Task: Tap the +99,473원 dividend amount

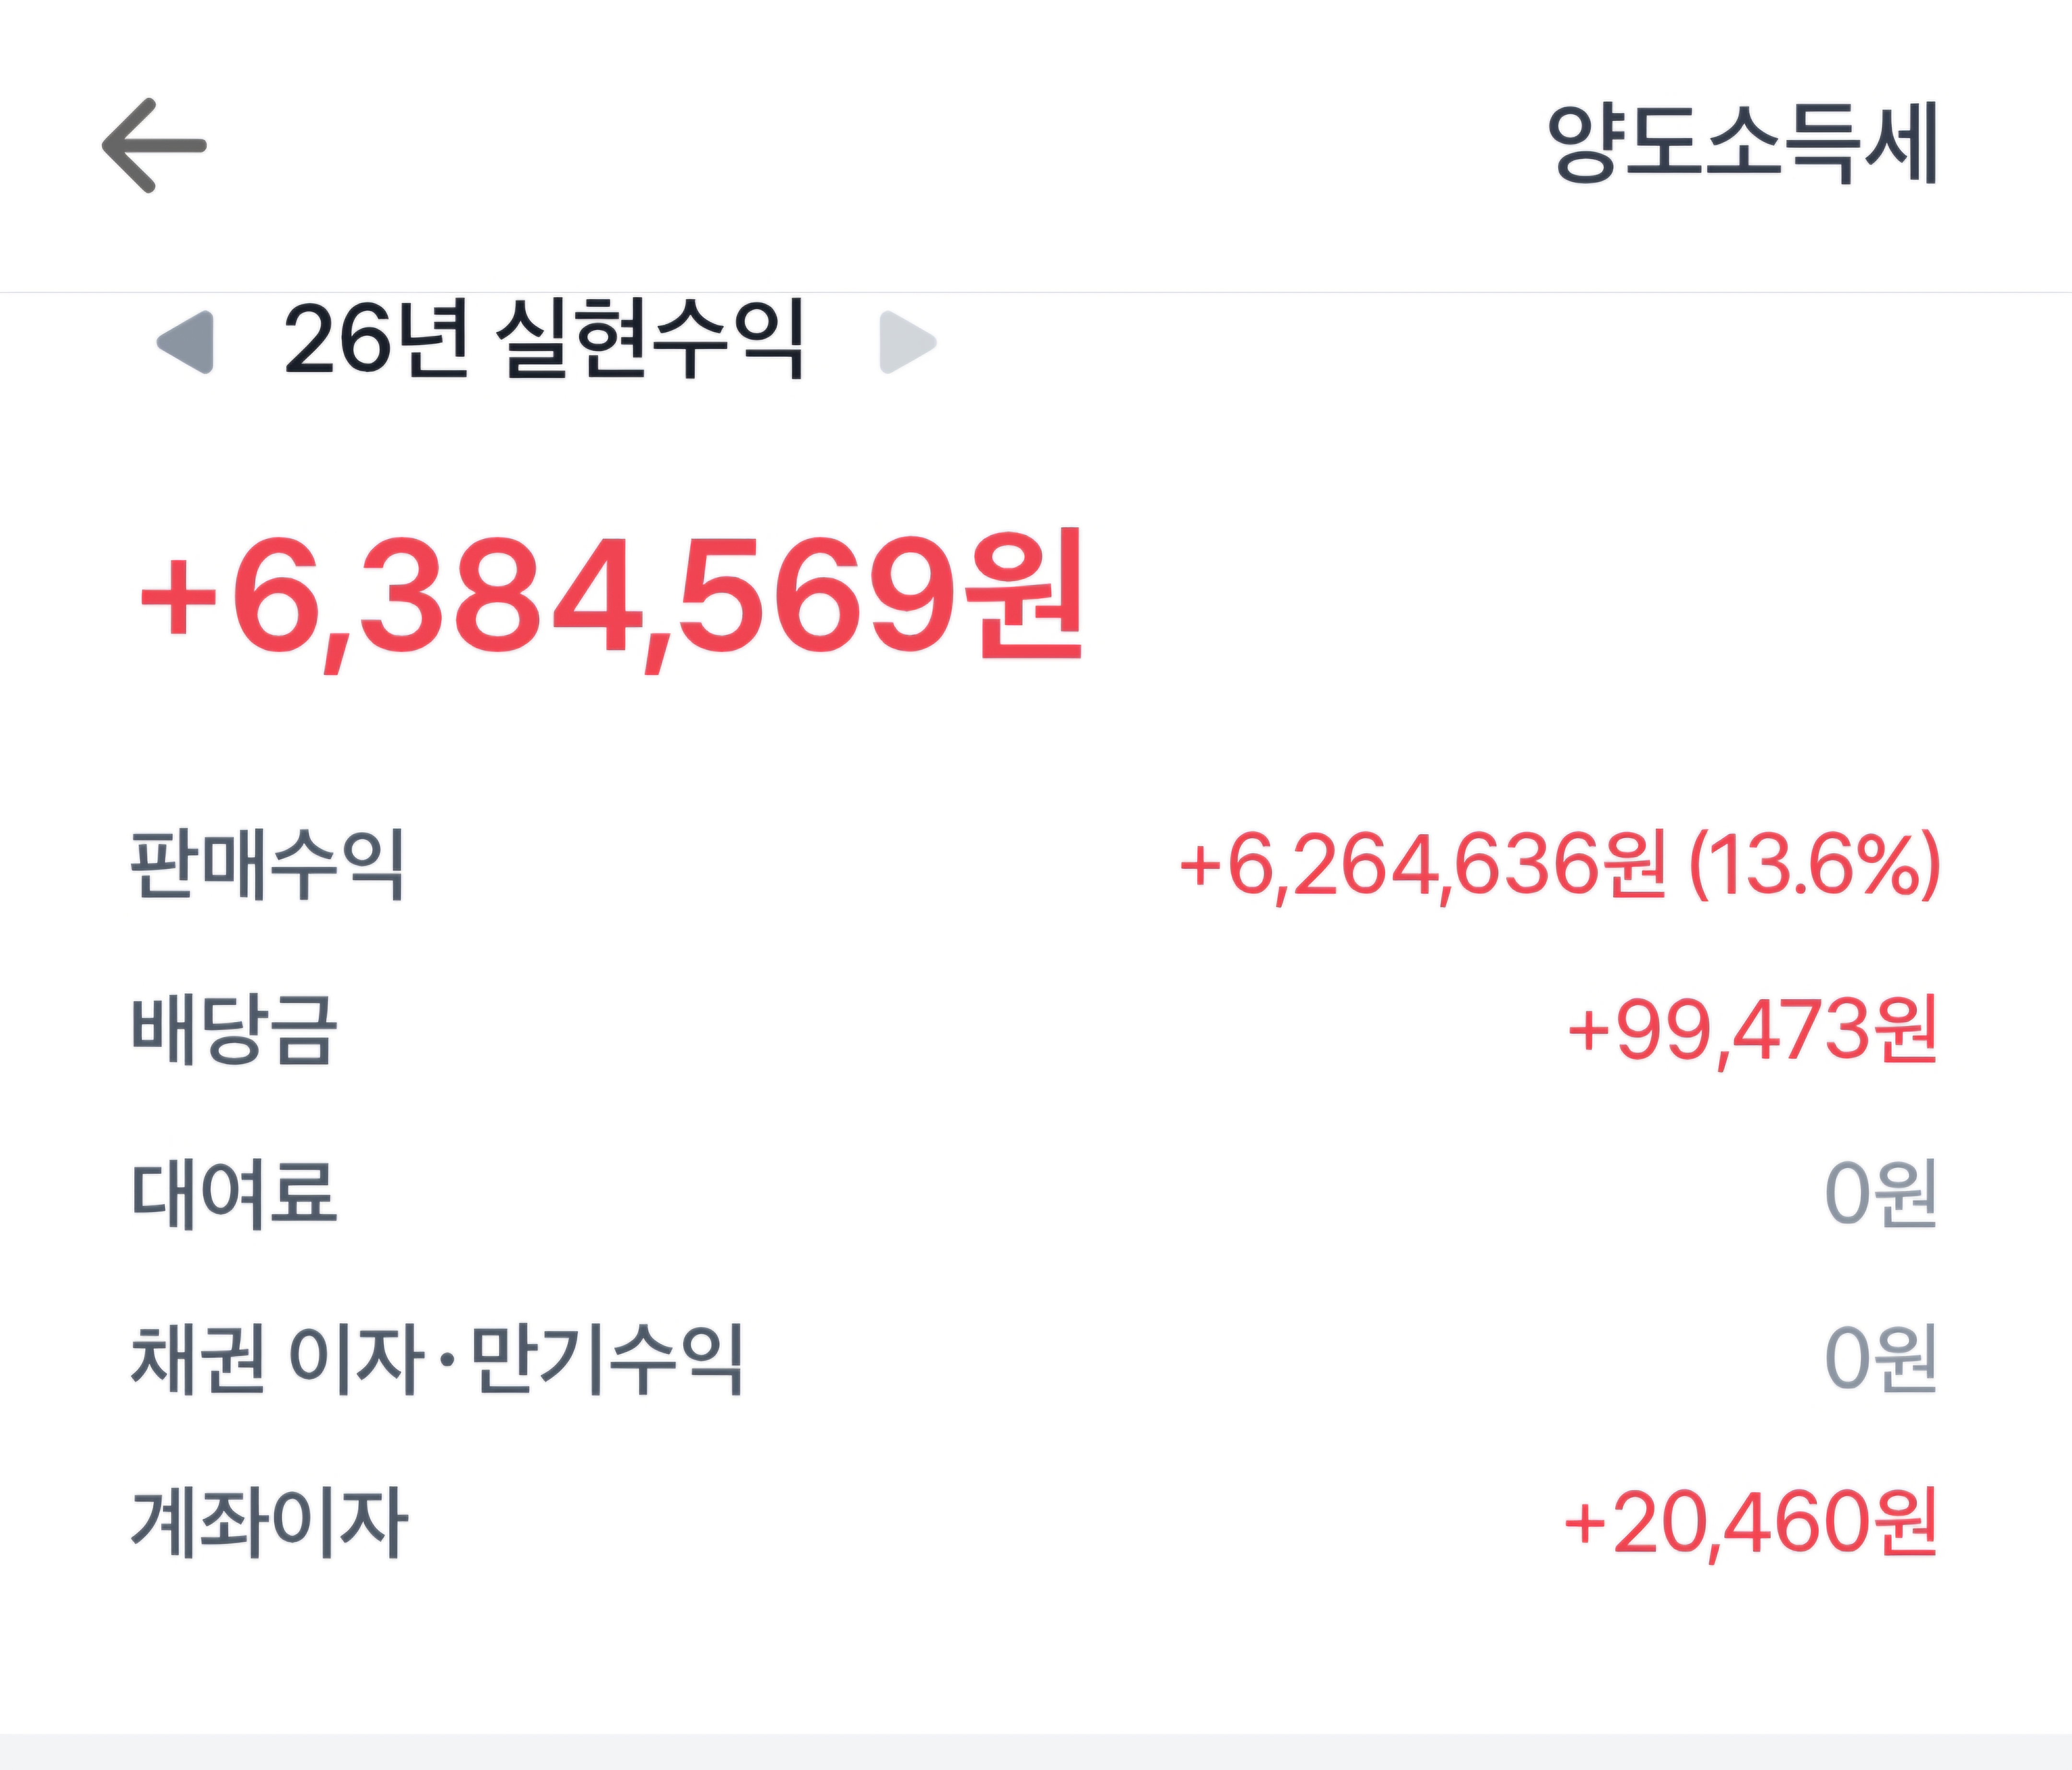Action: click(1753, 1029)
